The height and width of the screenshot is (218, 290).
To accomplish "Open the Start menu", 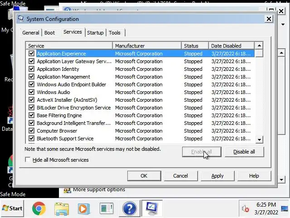I will (12, 208).
